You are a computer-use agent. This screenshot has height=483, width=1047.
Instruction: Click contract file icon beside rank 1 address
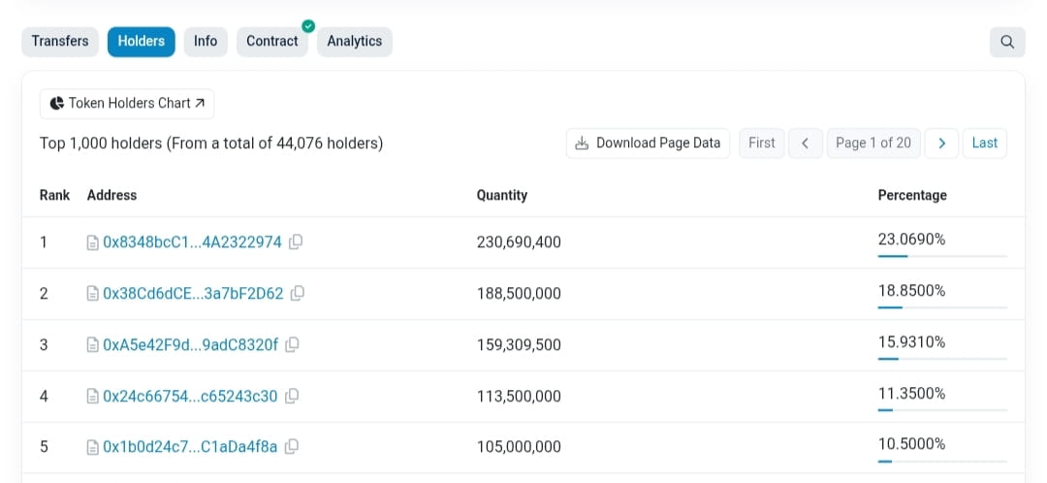pos(93,242)
